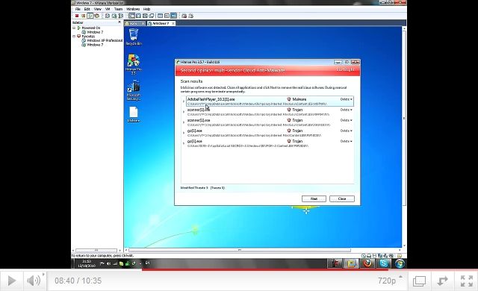Enter fullscreen video mode
This screenshot has height=291, width=478.
pyautogui.click(x=467, y=281)
